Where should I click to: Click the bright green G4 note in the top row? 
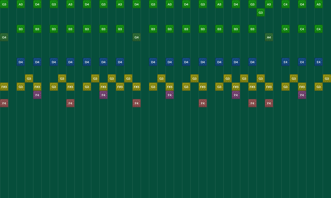(x=302, y=4)
